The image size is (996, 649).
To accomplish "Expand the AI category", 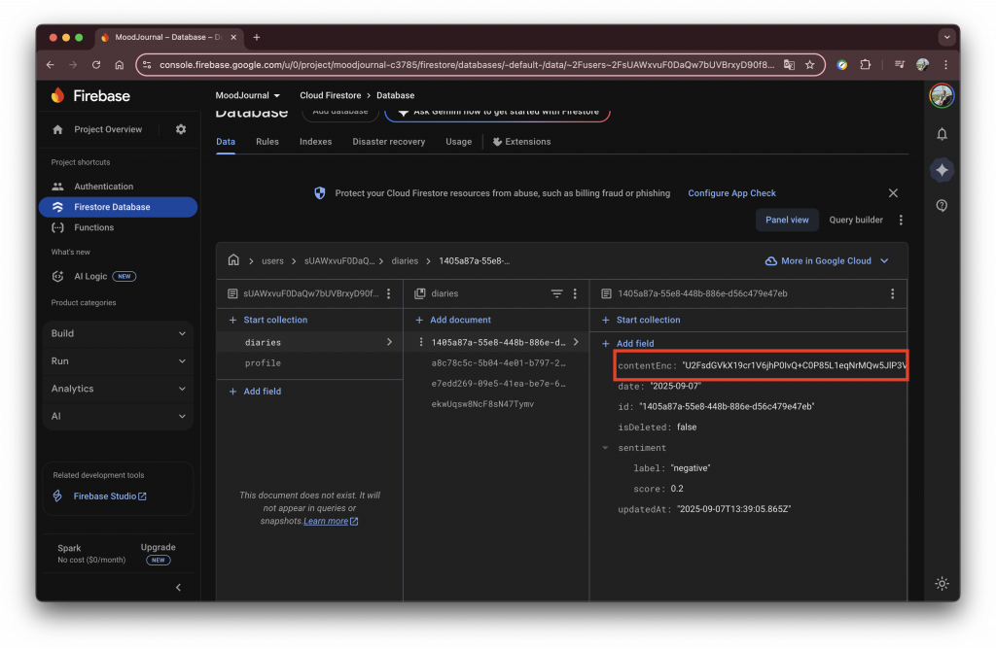I will click(x=118, y=416).
